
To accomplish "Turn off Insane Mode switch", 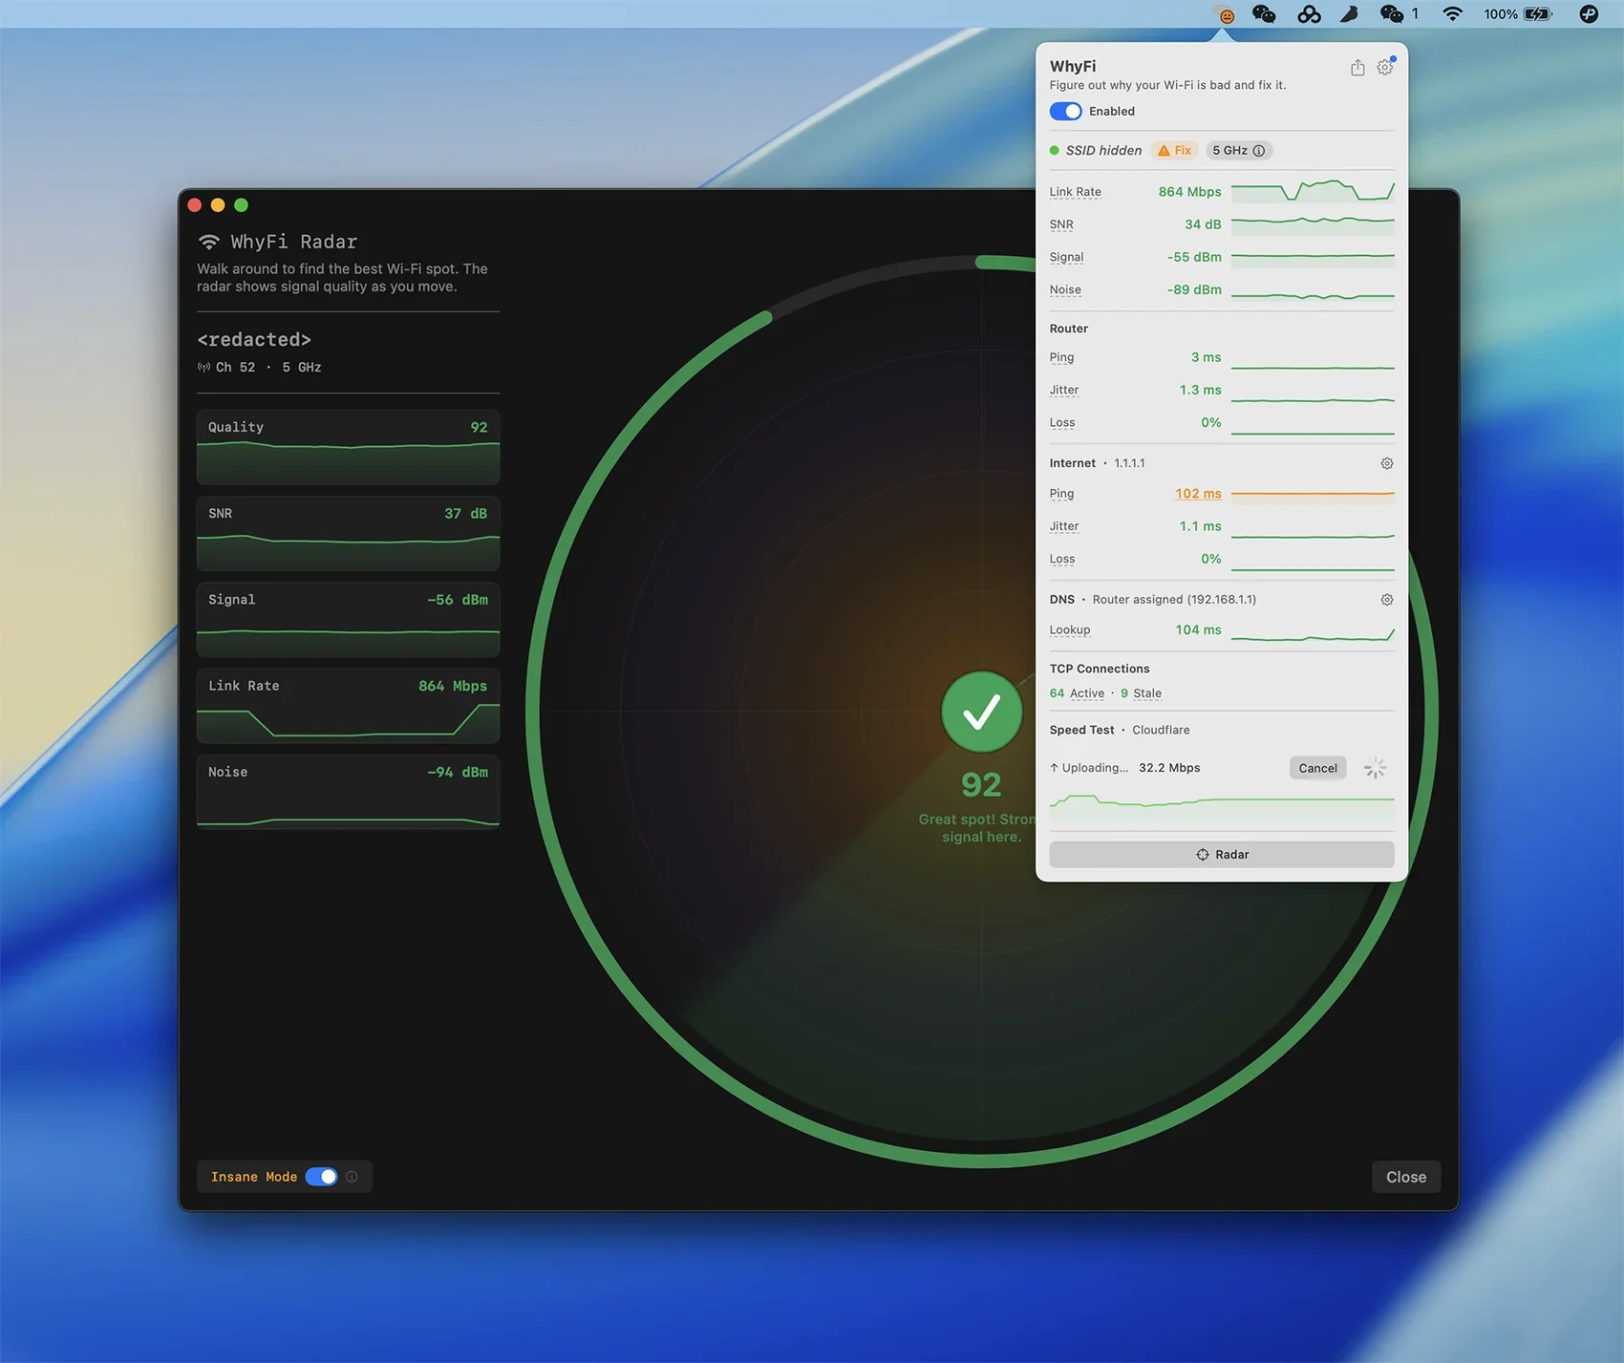I will point(322,1177).
